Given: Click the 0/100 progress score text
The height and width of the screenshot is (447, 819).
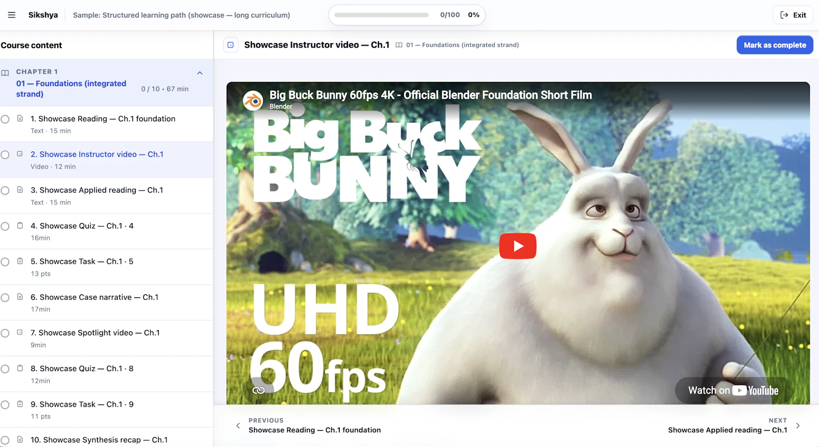Looking at the screenshot, I should pyautogui.click(x=450, y=15).
